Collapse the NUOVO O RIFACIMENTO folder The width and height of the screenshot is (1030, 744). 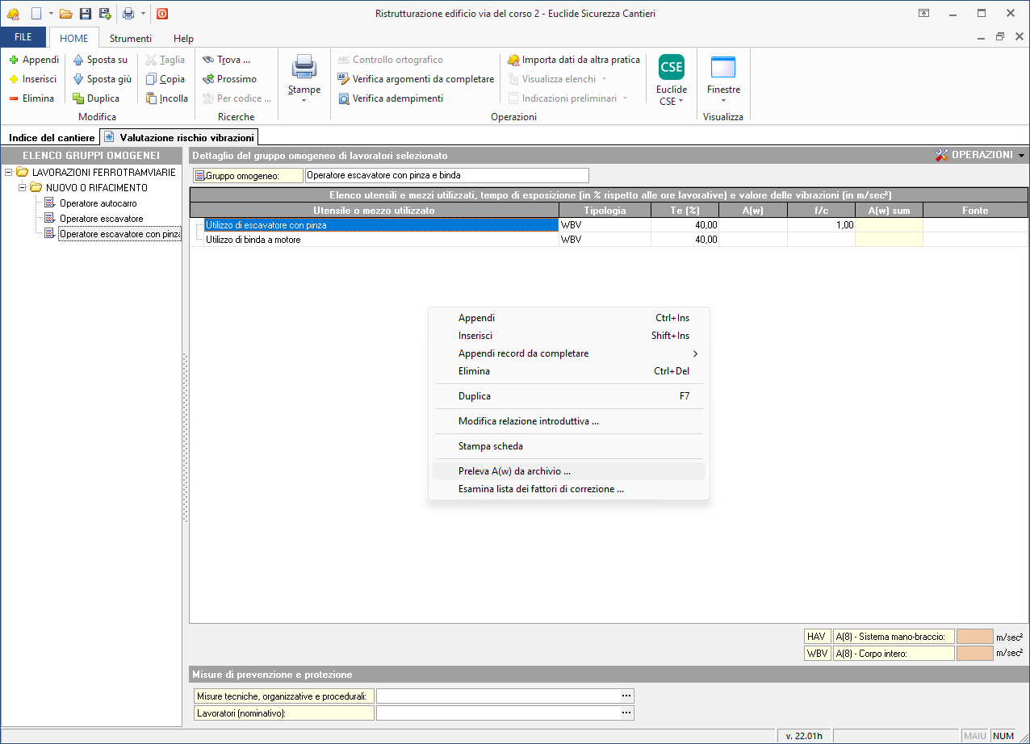[23, 188]
